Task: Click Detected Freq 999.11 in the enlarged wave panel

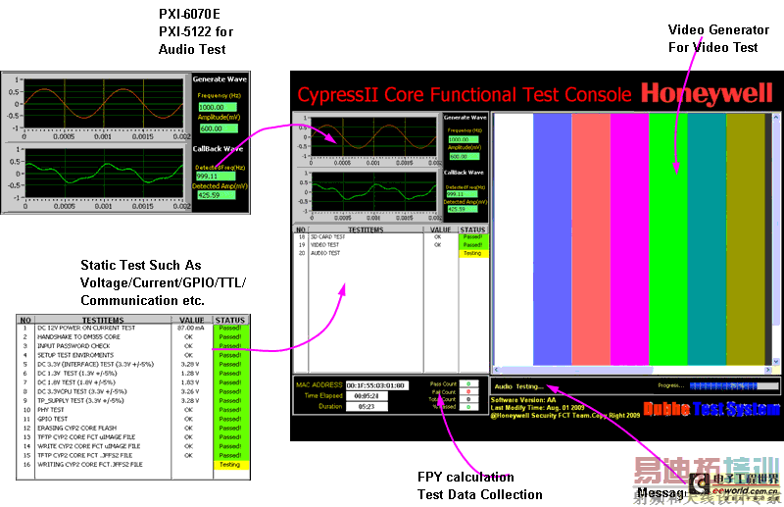Action: [216, 177]
